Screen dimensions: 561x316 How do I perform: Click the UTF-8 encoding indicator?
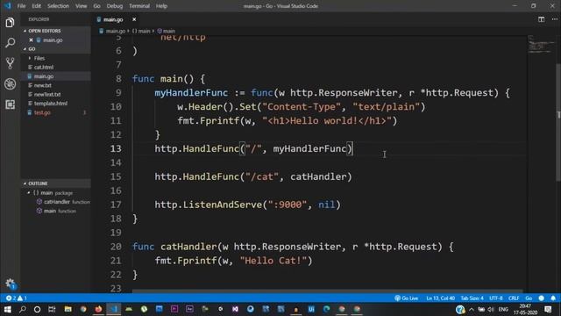pyautogui.click(x=496, y=298)
